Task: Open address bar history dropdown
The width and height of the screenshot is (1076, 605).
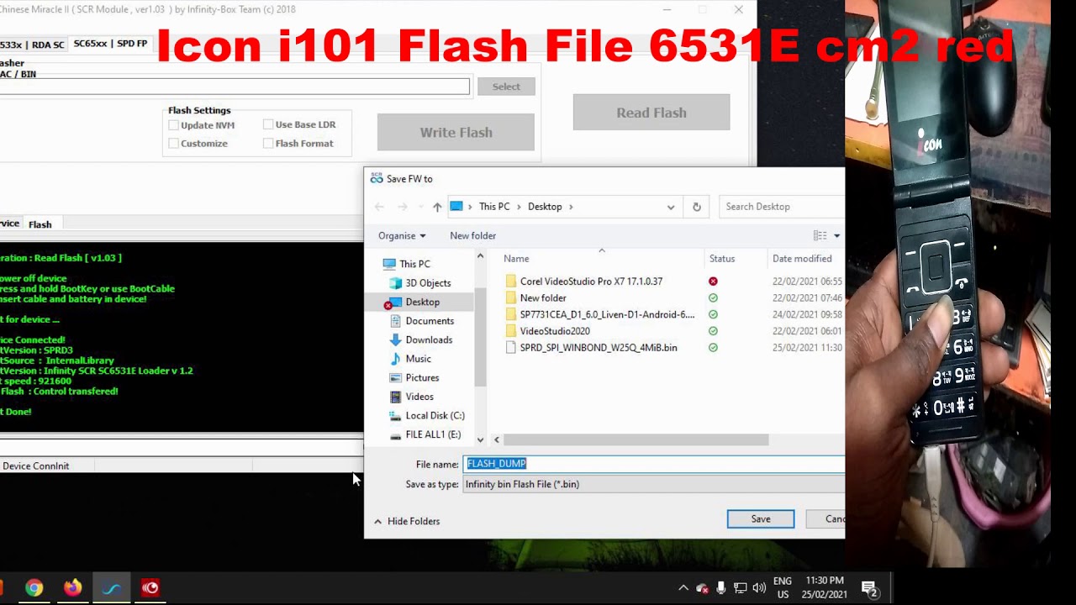Action: point(671,207)
